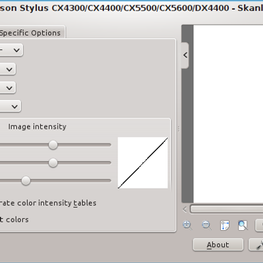Click the Epson Stylus window title bar
This screenshot has height=263, width=263.
(131, 9)
